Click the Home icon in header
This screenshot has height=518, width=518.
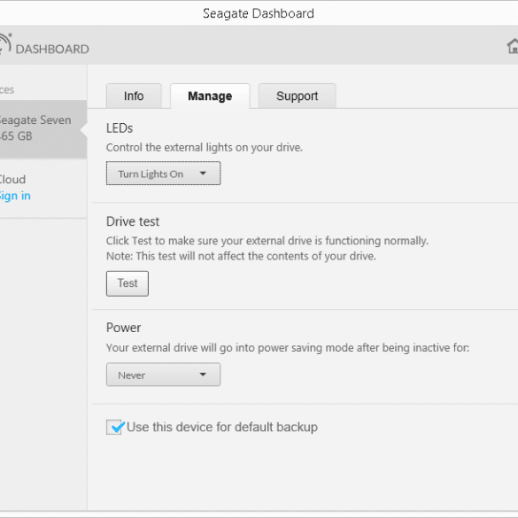point(513,46)
